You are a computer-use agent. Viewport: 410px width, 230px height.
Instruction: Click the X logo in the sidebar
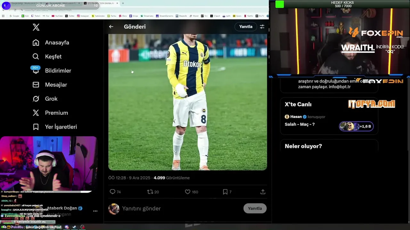tap(36, 27)
